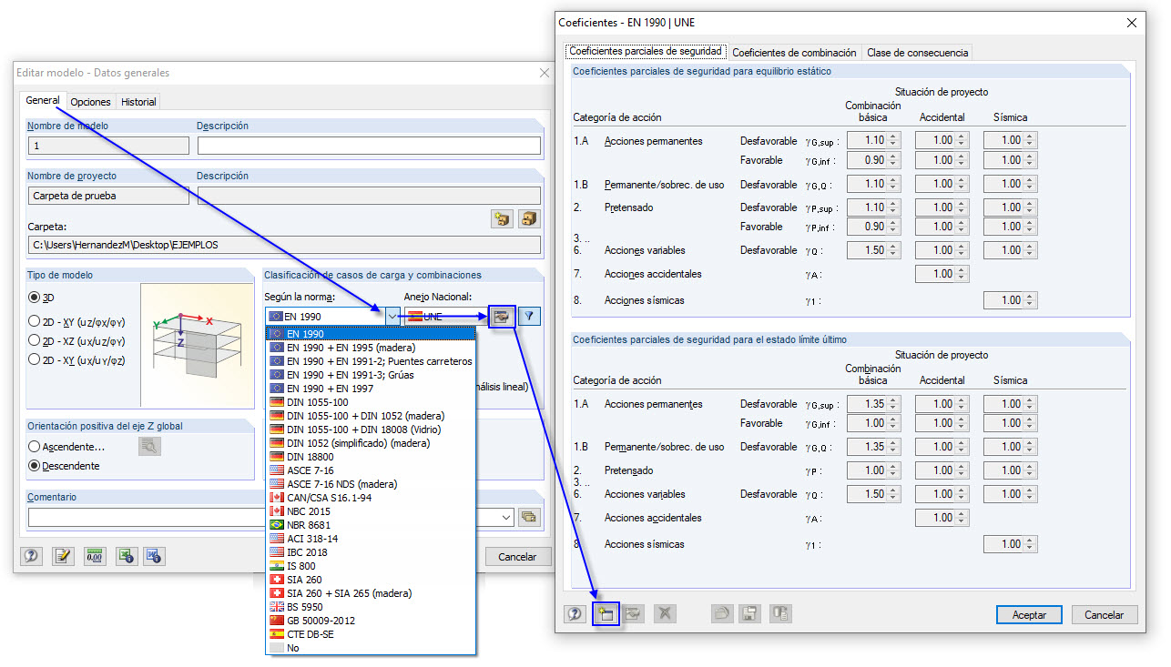Viewport: 1171px width, 667px height.
Task: Select 2D - XZ model type
Action: (35, 341)
